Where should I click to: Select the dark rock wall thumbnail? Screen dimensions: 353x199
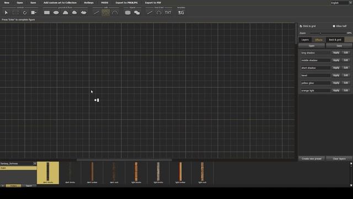114,172
